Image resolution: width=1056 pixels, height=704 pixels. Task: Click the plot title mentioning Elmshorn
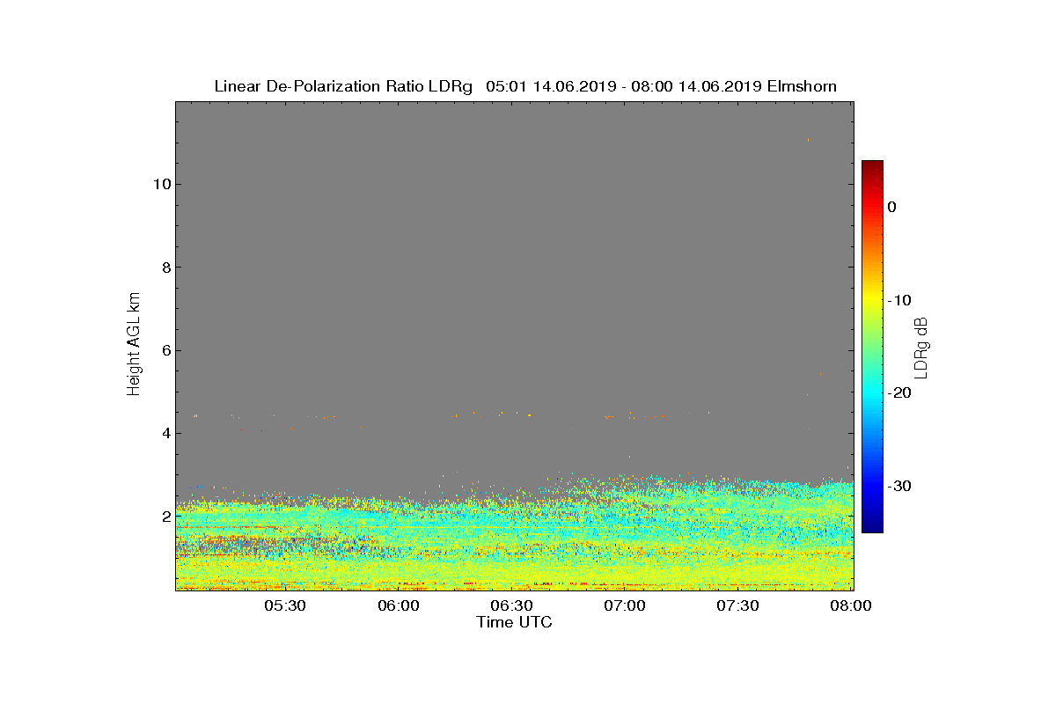click(525, 86)
